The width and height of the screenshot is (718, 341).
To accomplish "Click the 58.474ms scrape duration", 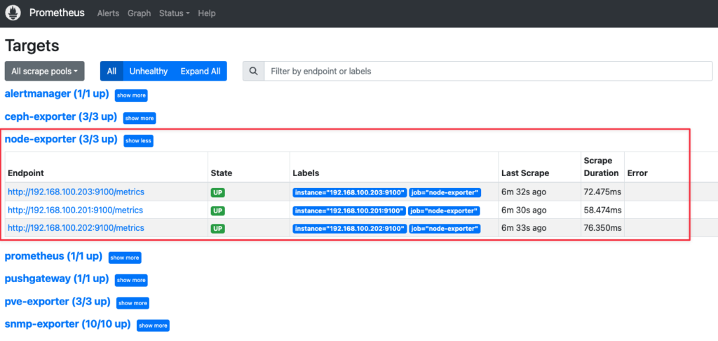I will [602, 210].
